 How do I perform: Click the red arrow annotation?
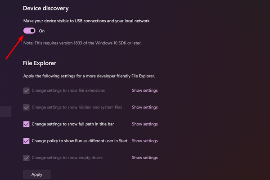pos(13,48)
